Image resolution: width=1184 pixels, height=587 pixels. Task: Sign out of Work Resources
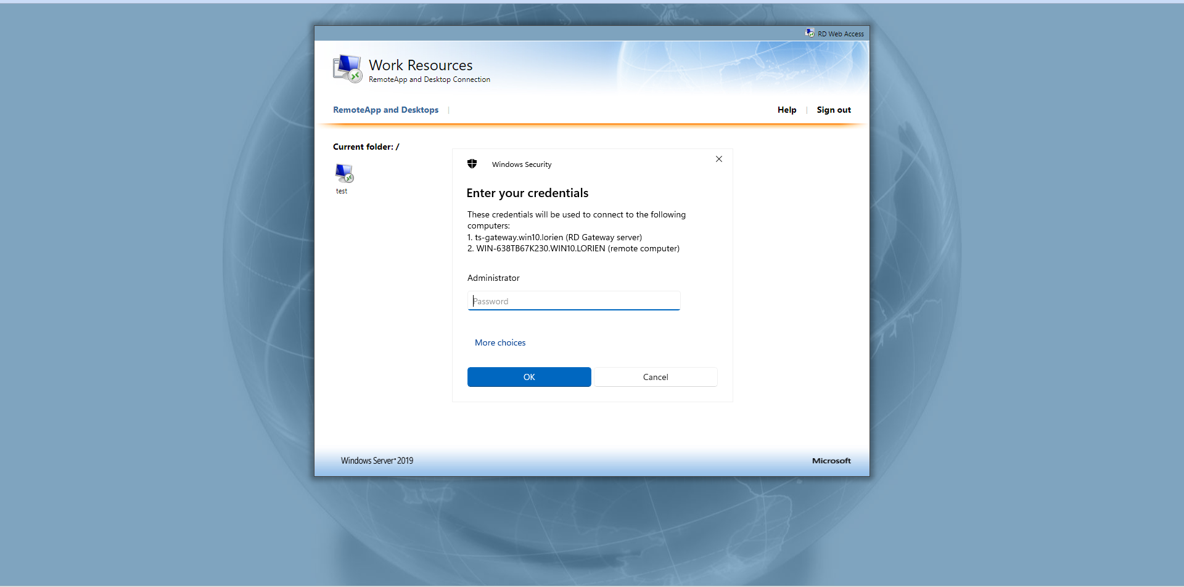click(x=834, y=110)
